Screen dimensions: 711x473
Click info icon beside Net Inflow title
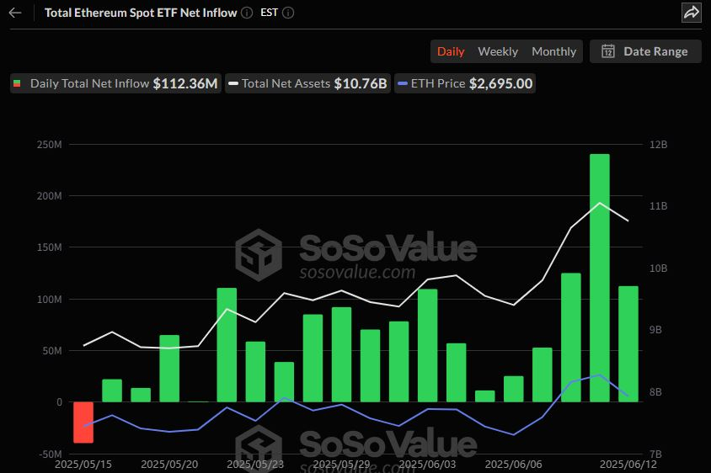tap(246, 13)
